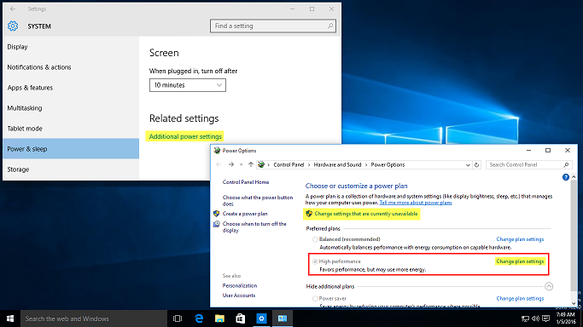
Task: Open Additional power settings link
Action: (185, 136)
